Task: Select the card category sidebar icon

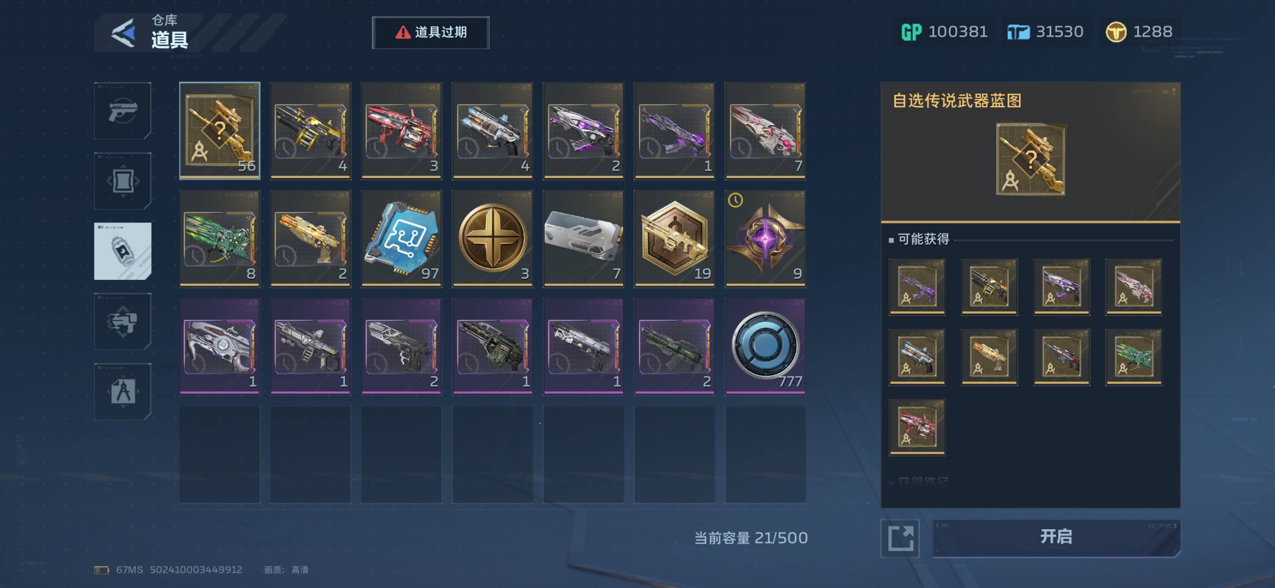Action: tap(123, 181)
